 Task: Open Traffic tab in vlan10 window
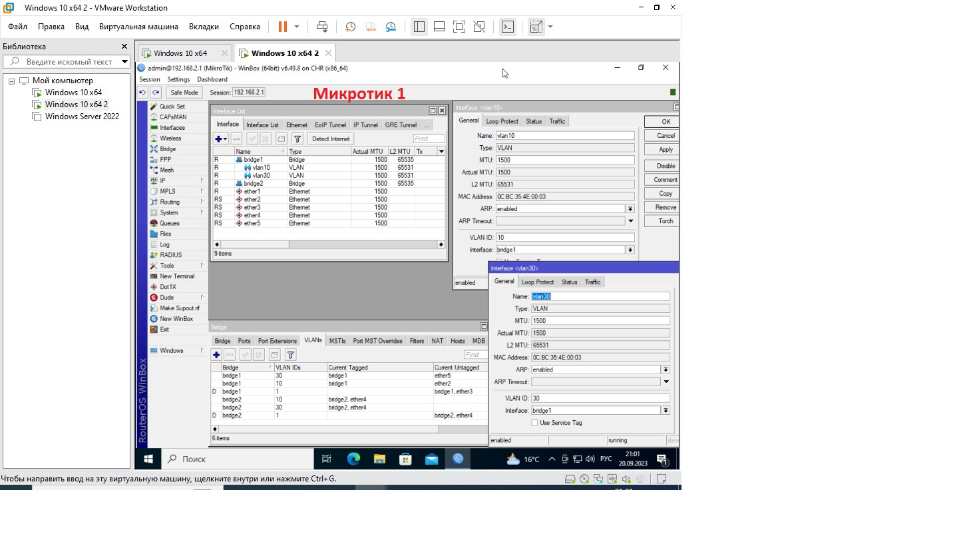(558, 121)
